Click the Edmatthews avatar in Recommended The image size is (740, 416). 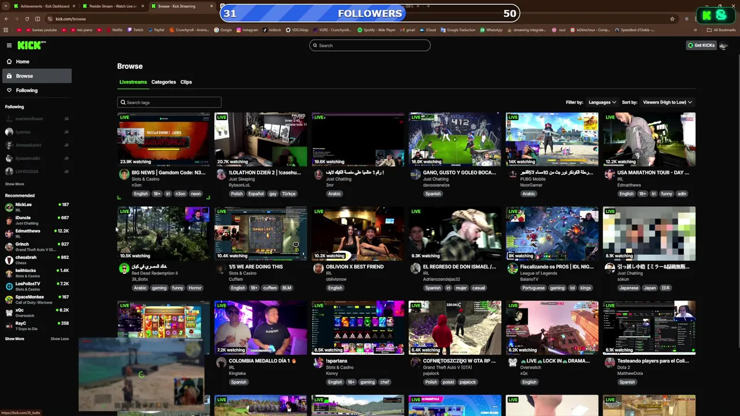pos(9,233)
